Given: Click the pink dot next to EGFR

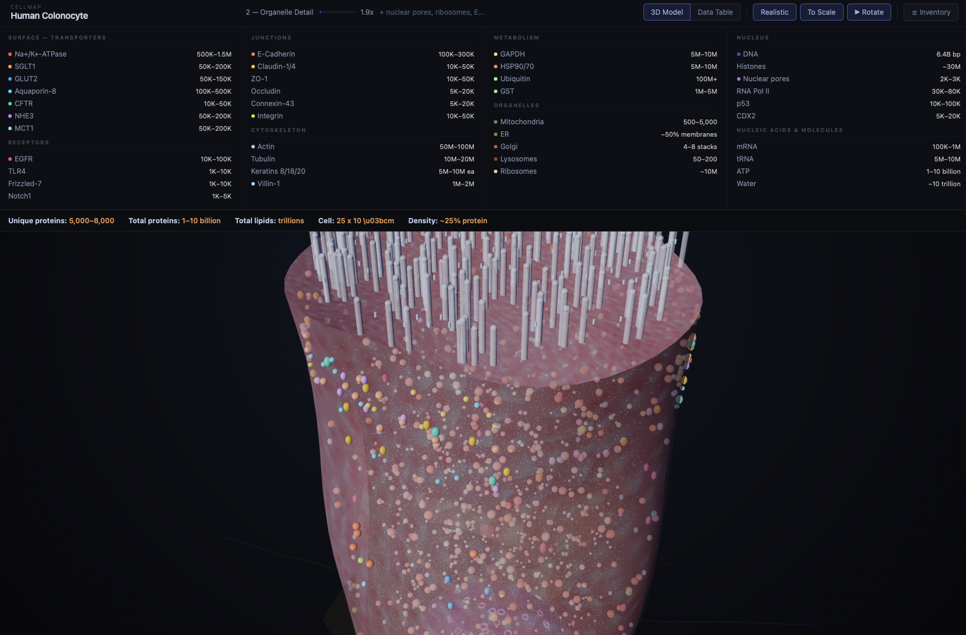Looking at the screenshot, I should pos(10,159).
